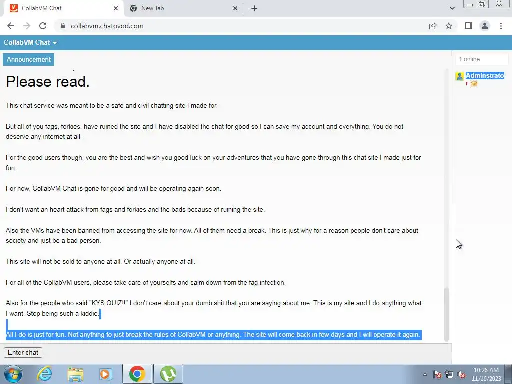Bookmark this tab with the star icon
This screenshot has width=512, height=384.
click(x=449, y=26)
